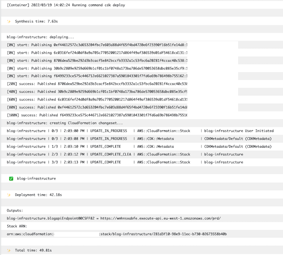Image resolution: width=283 pixels, height=255 pixels.
Task: Click 'blog-infrastructure User Initiated' text
Action: point(239,131)
